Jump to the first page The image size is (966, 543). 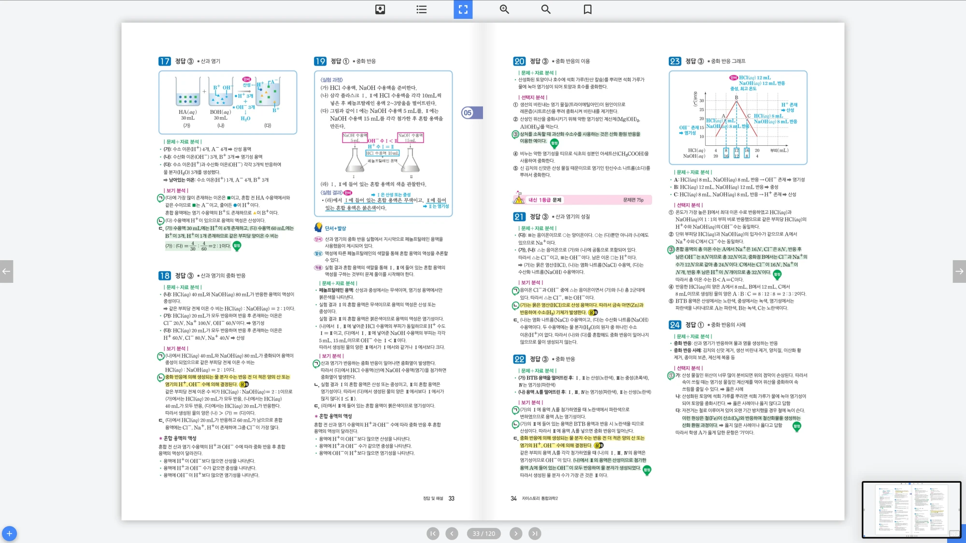(433, 533)
